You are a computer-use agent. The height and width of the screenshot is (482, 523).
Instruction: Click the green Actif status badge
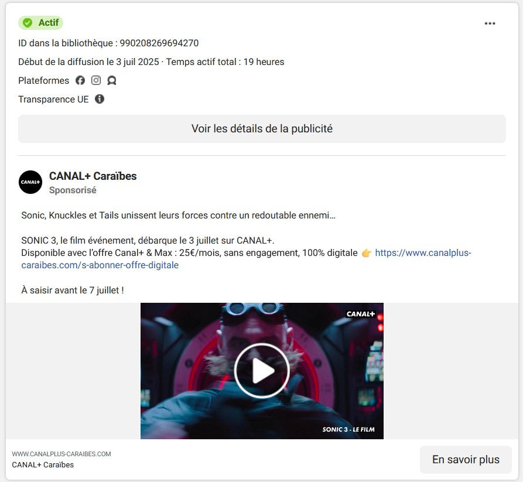(40, 23)
